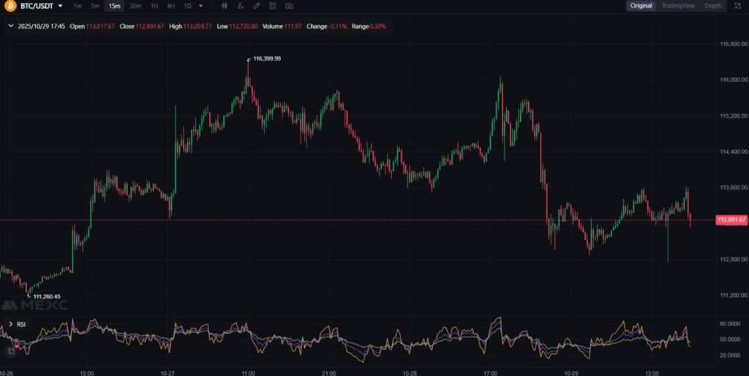Screen dimensions: 749x376
Task: Take a chart snapshot with camera icon
Action: click(x=289, y=6)
